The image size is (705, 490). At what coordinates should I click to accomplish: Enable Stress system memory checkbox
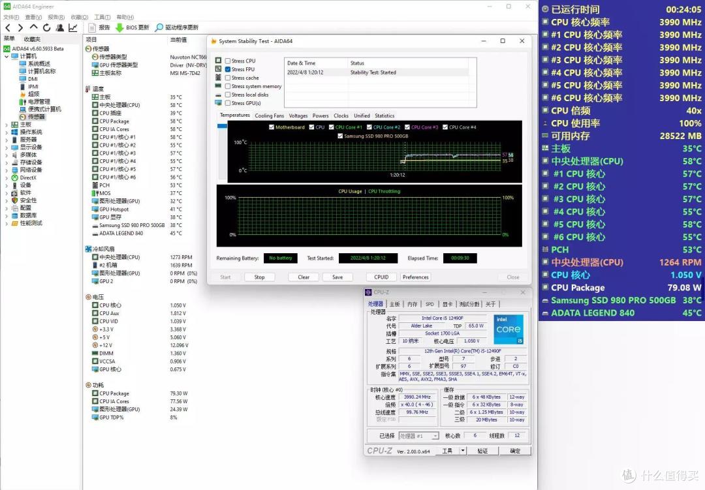pyautogui.click(x=228, y=86)
